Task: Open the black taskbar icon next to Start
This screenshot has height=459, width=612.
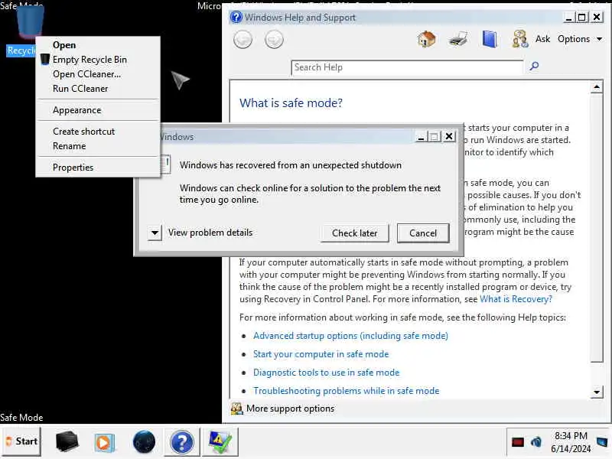Action: pos(67,442)
